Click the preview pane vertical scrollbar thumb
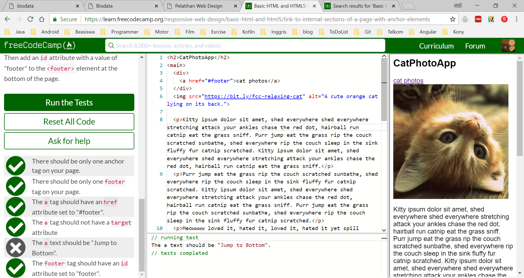 point(520,109)
